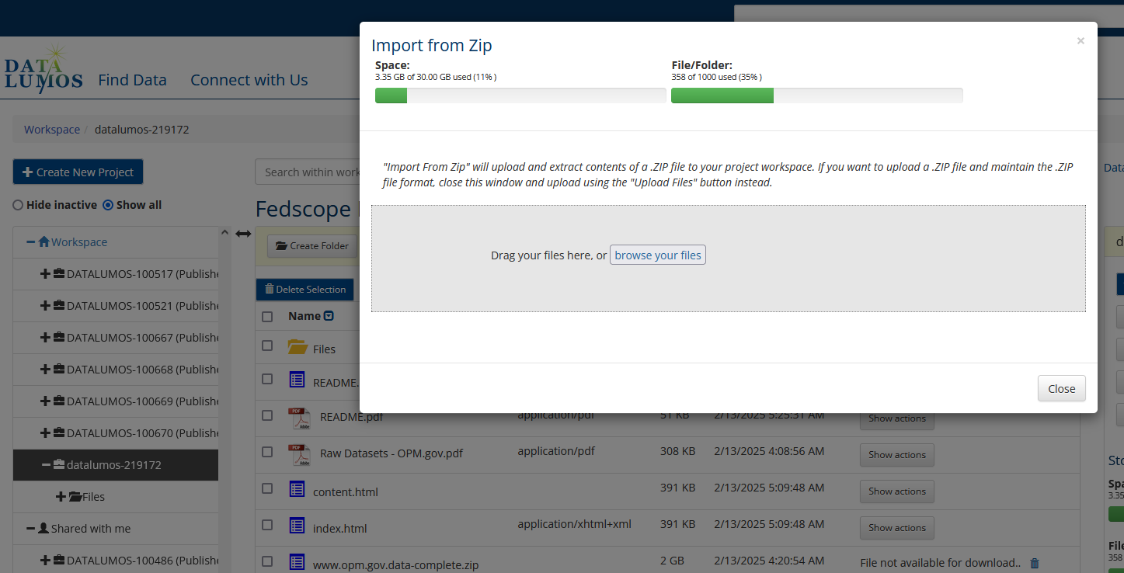Open the Find Data menu
Image resolution: width=1124 pixels, height=573 pixels.
pos(131,79)
